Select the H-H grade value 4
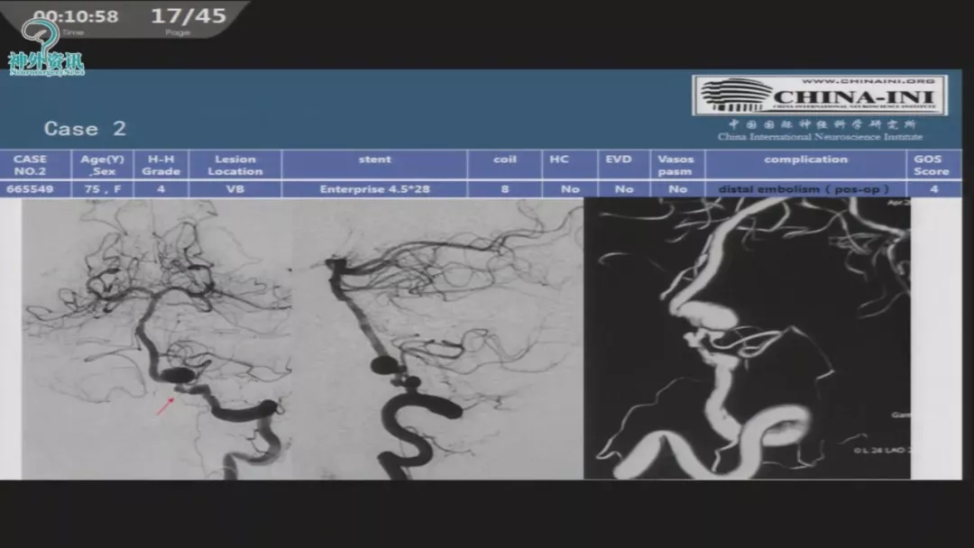This screenshot has height=548, width=974. 161,189
